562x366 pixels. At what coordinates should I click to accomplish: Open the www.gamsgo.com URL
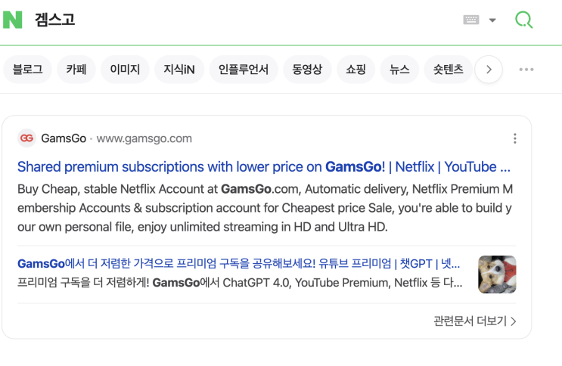(144, 138)
